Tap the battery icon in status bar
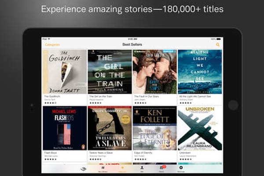The height and width of the screenshot is (176, 264). pos(219,39)
